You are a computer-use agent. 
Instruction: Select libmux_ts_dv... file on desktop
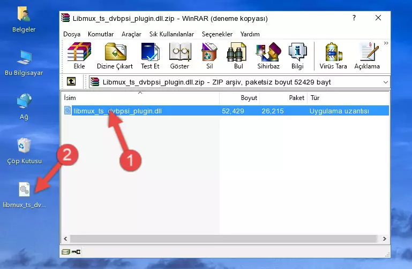pos(24,195)
